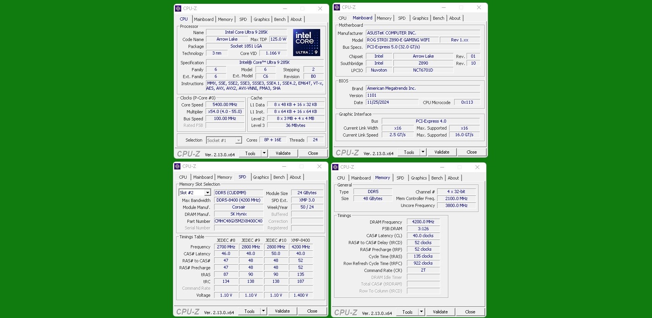Viewport: 652px width, 318px height.
Task: Click CPU-Z title bar icon in SPD window
Action: point(177,166)
